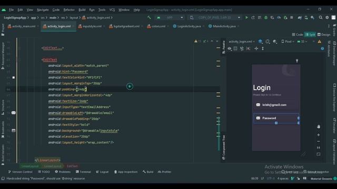Open the run configuration app dropdown

(x=170, y=17)
